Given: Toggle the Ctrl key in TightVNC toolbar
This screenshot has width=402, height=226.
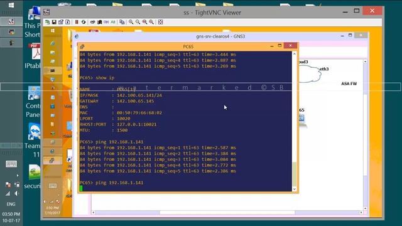Looking at the screenshot, I should [x=106, y=22].
